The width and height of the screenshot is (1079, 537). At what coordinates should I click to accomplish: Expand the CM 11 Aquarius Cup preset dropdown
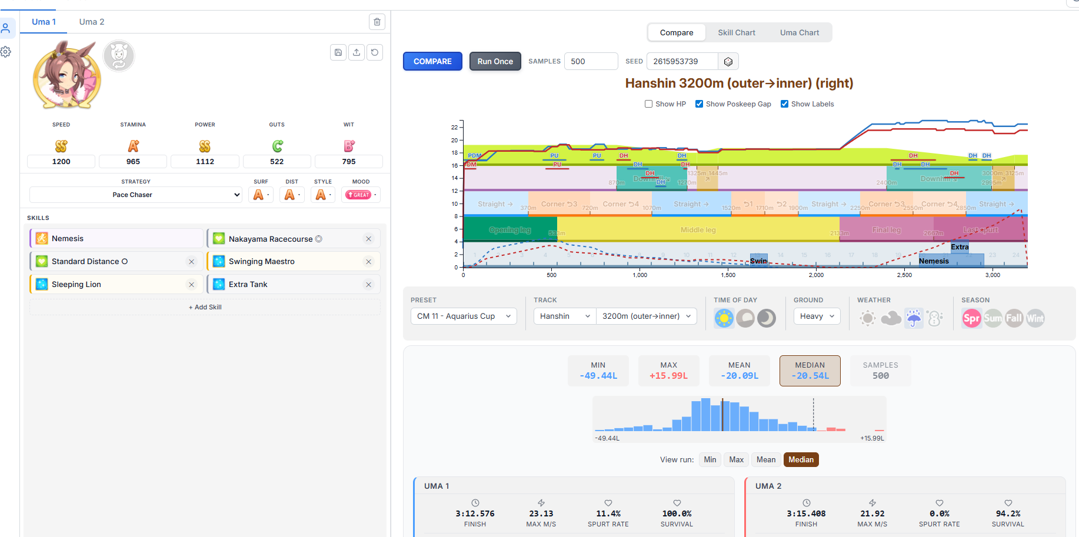pos(464,316)
